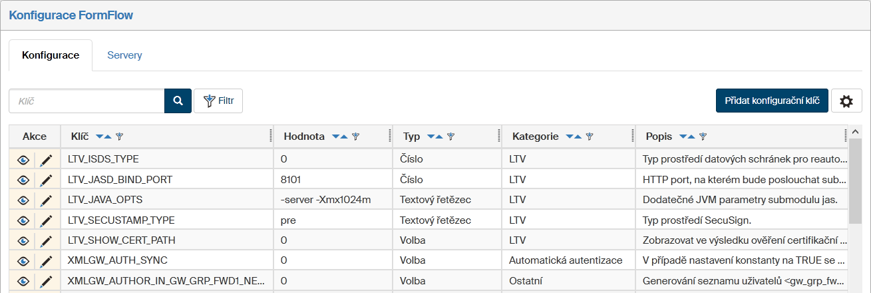Click pencil icon for LTV_JAVA_OPTS
Image resolution: width=871 pixels, height=293 pixels.
pyautogui.click(x=46, y=200)
